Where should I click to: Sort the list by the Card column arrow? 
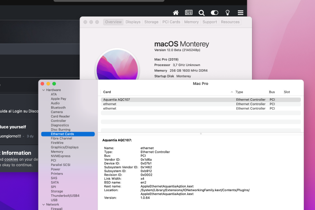pos(232,92)
